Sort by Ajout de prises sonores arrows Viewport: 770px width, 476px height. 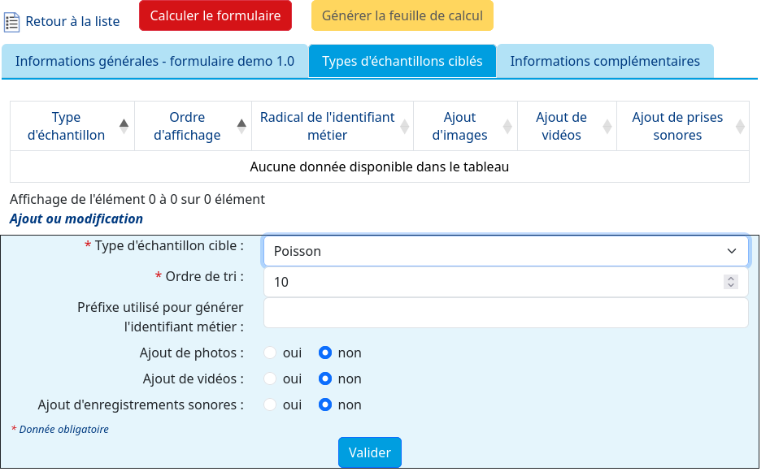(x=740, y=126)
